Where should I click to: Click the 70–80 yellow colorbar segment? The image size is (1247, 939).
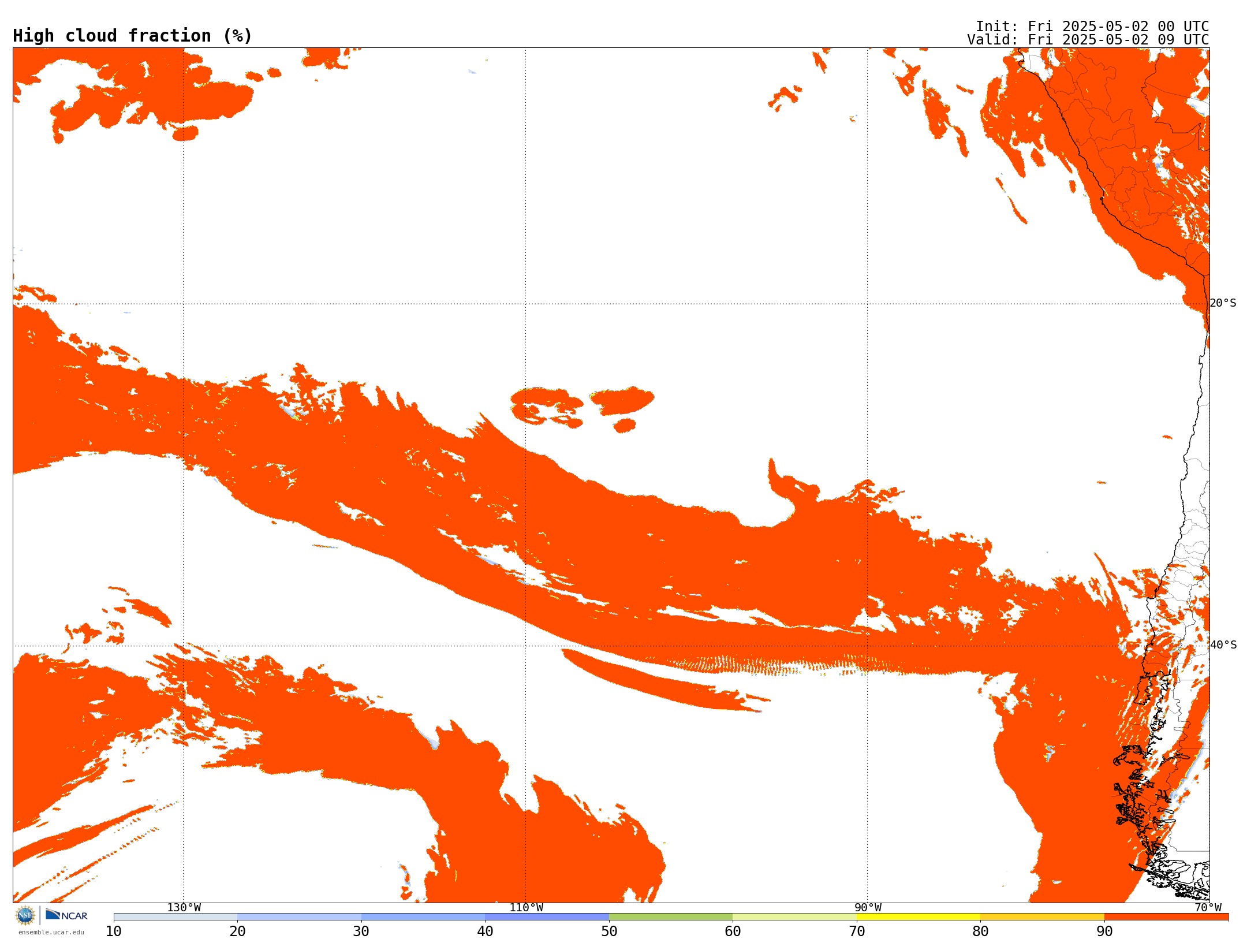(x=919, y=917)
